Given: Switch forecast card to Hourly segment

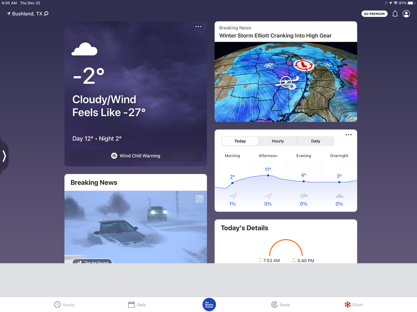Looking at the screenshot, I should click(x=278, y=141).
